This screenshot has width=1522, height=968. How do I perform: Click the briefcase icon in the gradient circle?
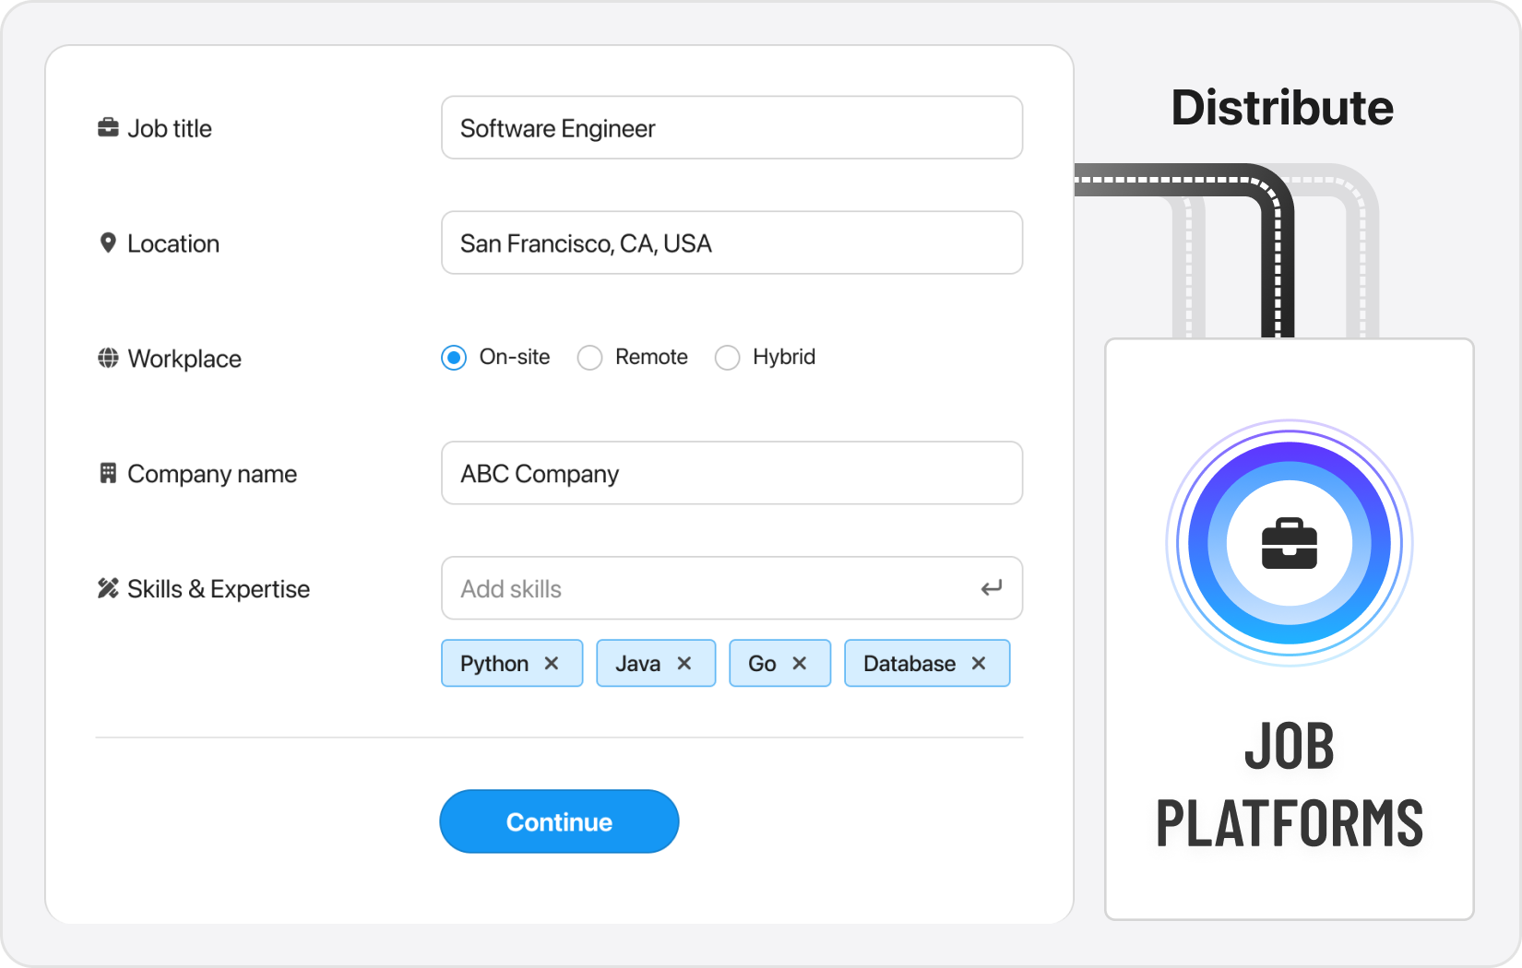[1289, 544]
